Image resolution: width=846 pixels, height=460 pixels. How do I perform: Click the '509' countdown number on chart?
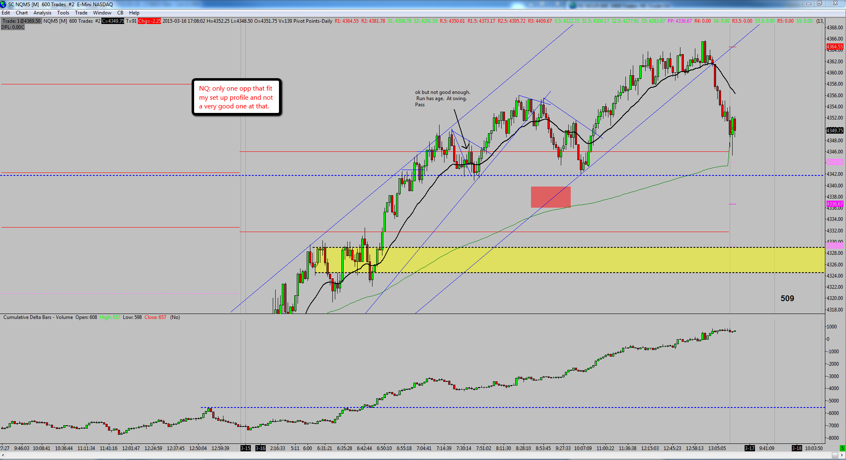coord(787,298)
